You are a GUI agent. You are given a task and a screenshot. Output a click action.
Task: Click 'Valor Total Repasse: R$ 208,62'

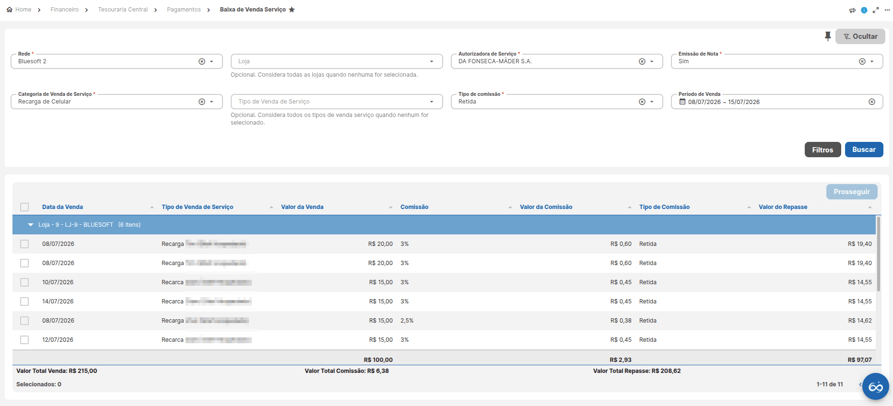[637, 371]
